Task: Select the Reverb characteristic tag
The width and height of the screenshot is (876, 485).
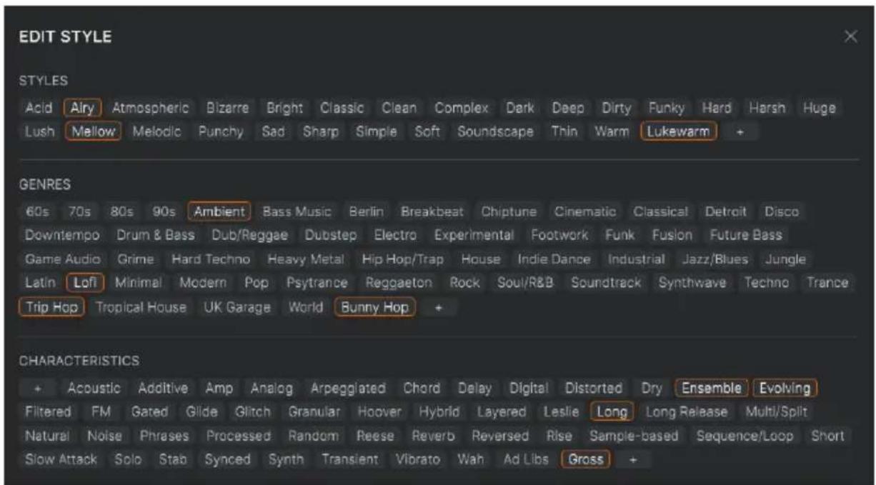Action: click(x=433, y=436)
